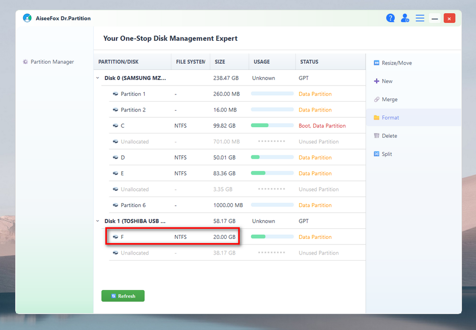
Task: Click the drive icon beside Partition 6
Action: pos(116,205)
